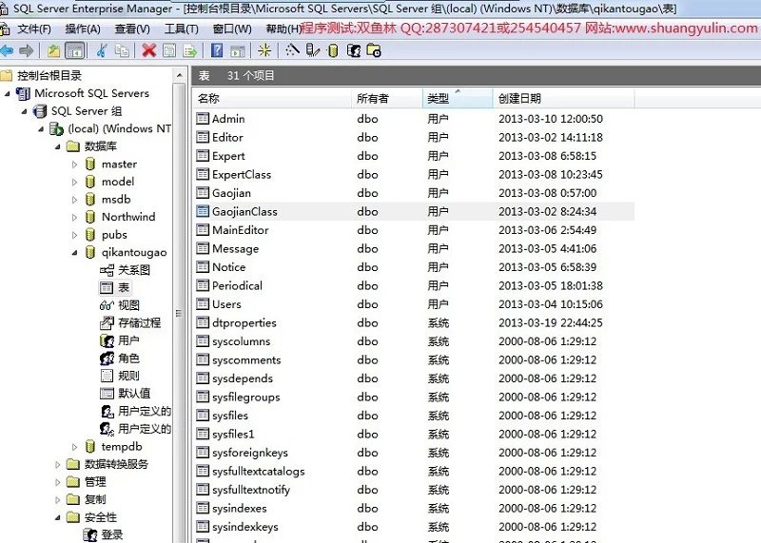Click the back arrow toolbar icon
Viewport: 761px width, 543px height.
(x=7, y=50)
